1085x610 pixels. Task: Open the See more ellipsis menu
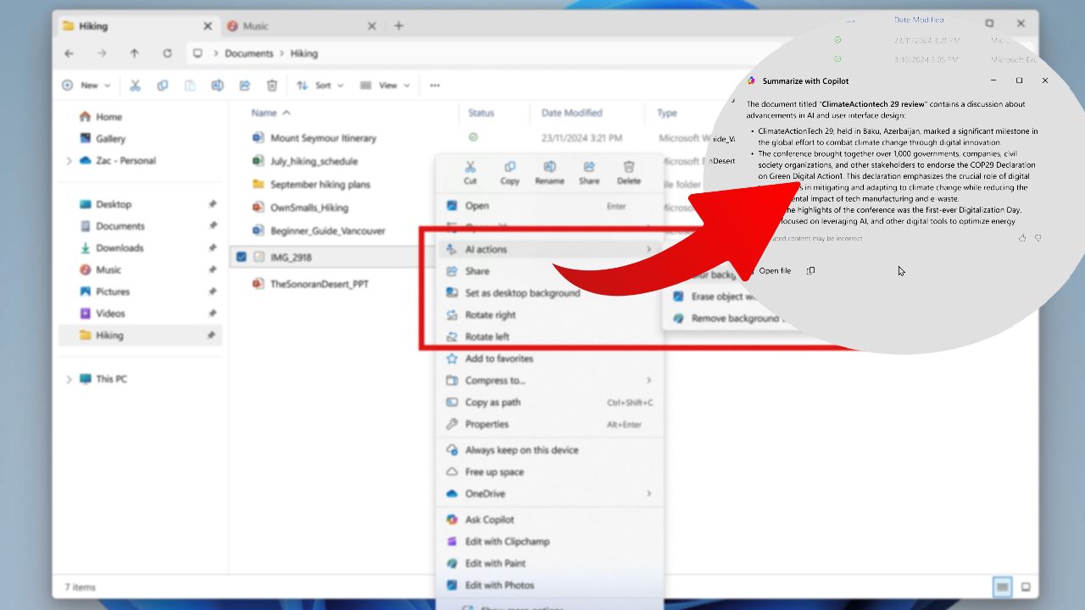(435, 86)
